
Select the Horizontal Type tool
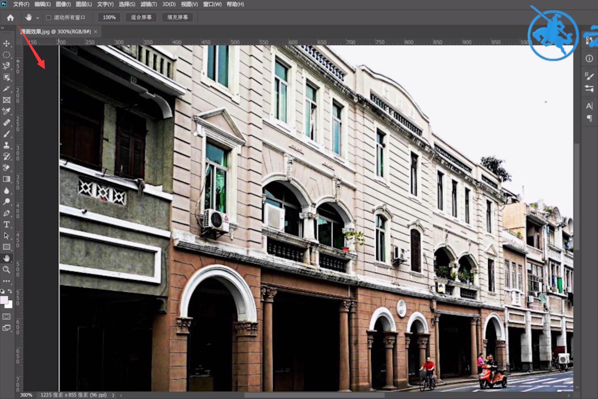click(7, 224)
